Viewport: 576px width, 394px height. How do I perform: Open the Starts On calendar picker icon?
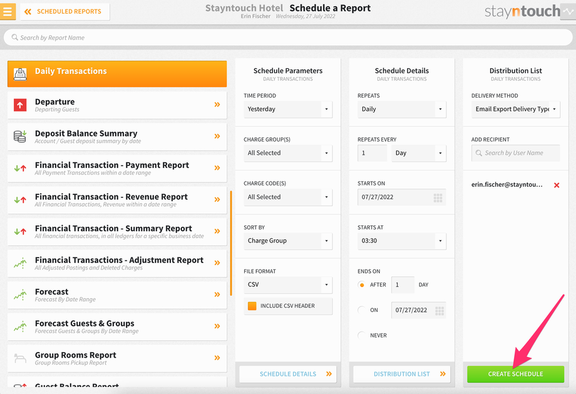click(438, 198)
